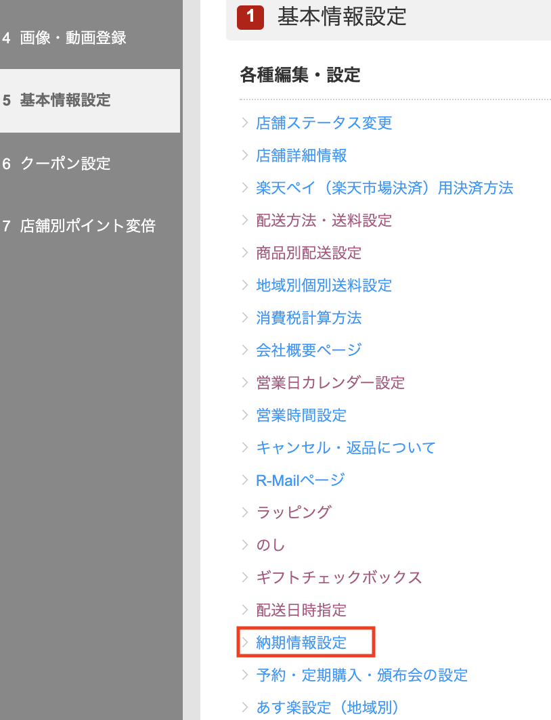Click chevron beside ラッピング
Screen dimensions: 551x720
[245, 512]
